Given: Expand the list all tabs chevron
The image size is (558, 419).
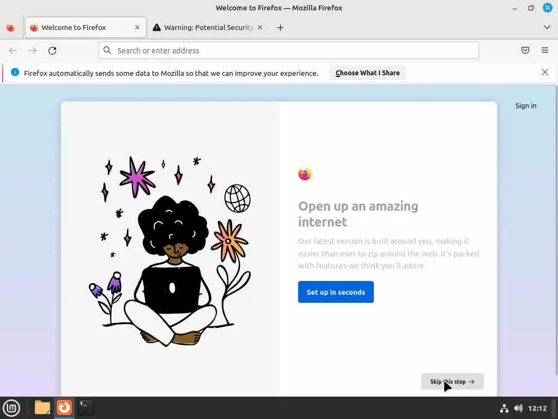Looking at the screenshot, I should coord(547,27).
